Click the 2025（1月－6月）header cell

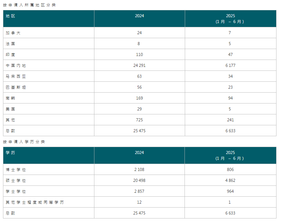coord(230,18)
